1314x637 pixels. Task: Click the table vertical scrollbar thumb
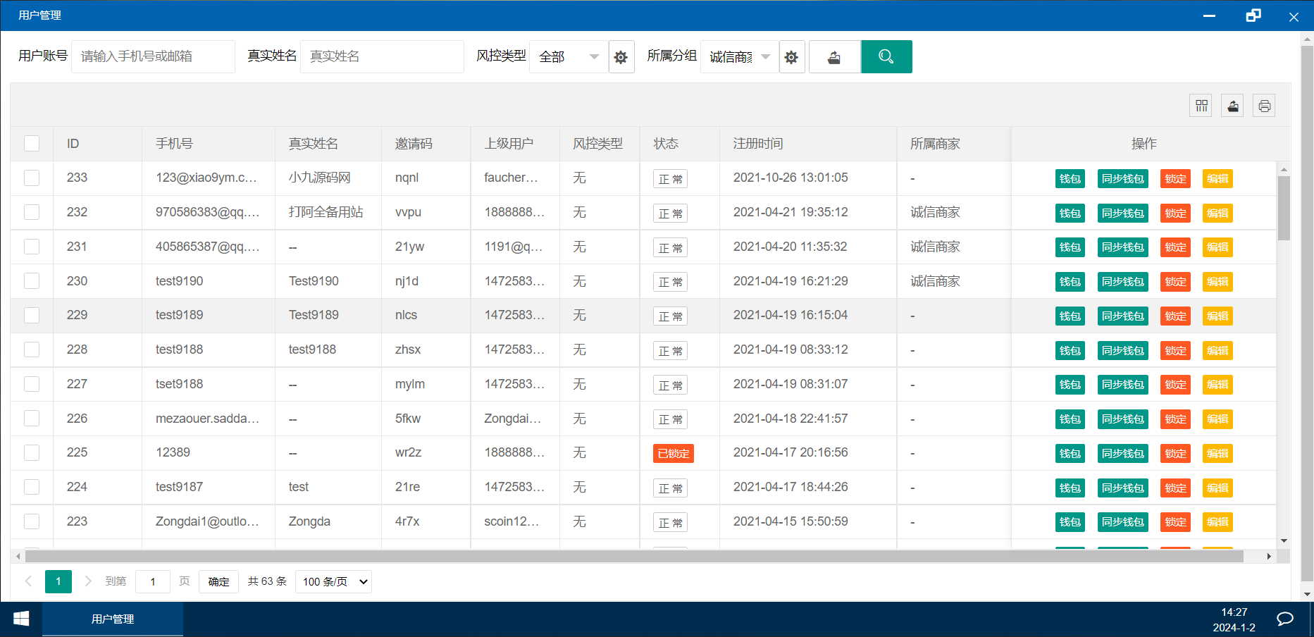tap(1284, 208)
